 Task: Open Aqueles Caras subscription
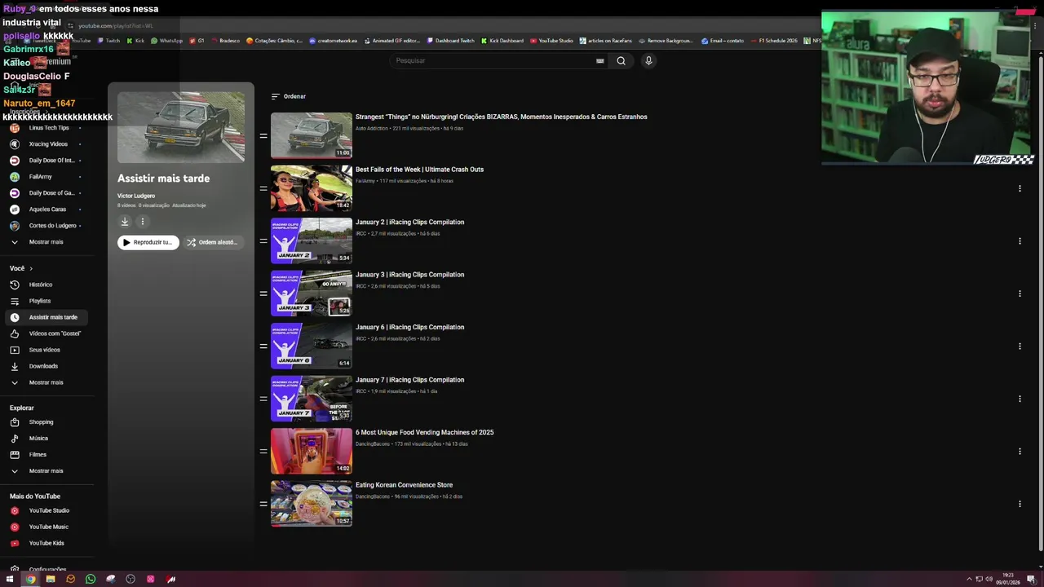click(x=47, y=210)
